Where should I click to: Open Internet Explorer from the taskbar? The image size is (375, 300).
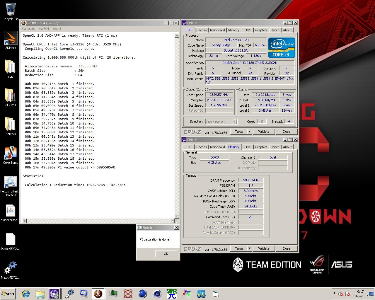pos(26,294)
